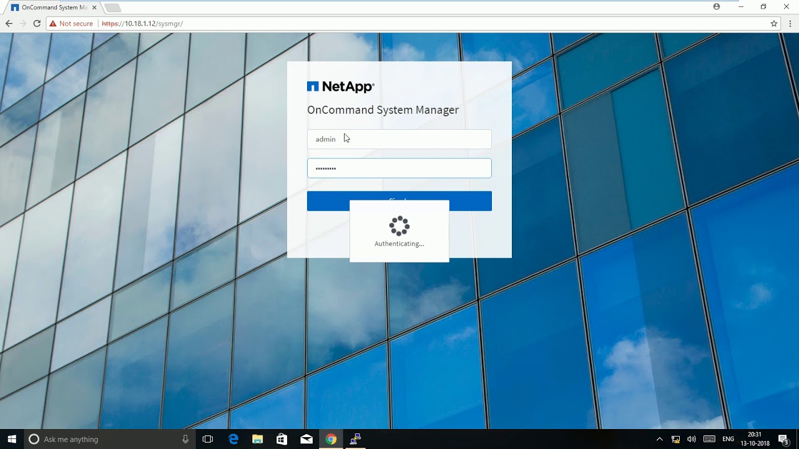The width and height of the screenshot is (799, 449).
Task: Click the address bar URL
Action: point(142,24)
